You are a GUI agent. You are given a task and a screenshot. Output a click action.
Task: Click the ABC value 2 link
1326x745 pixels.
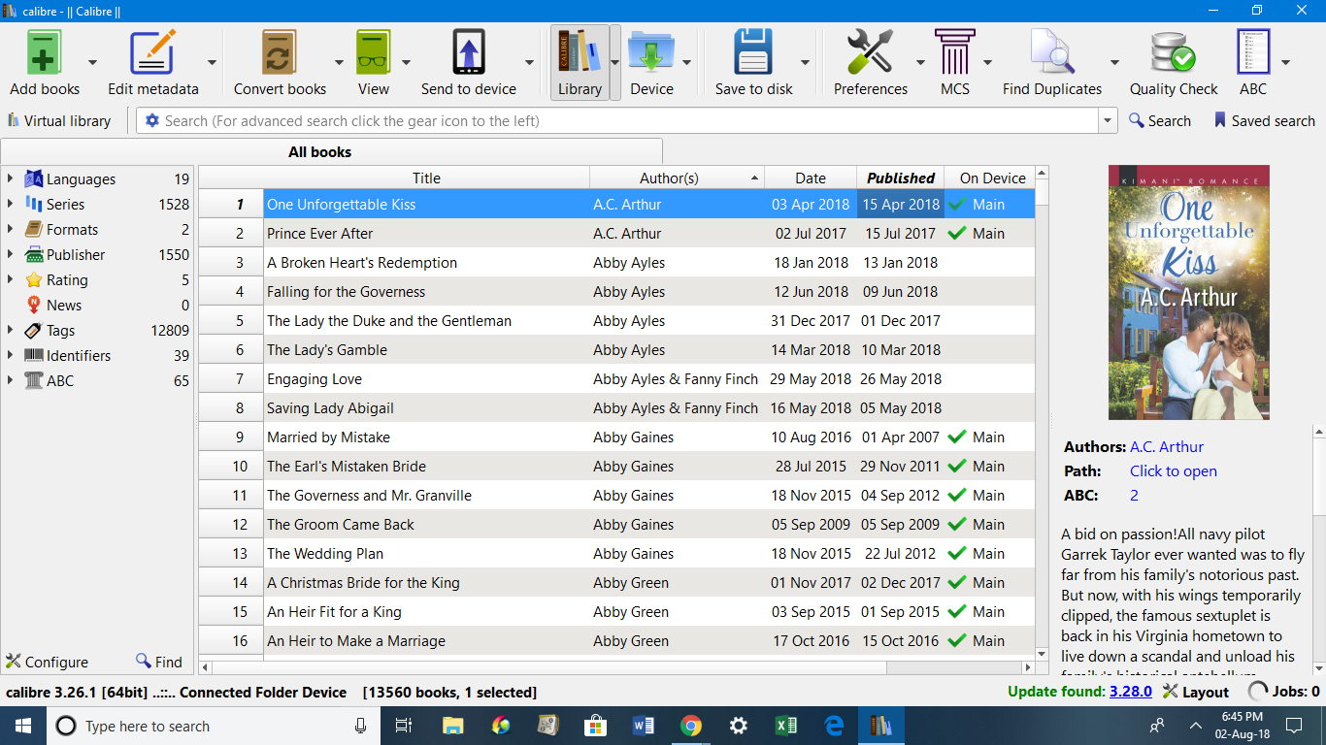1134,496
